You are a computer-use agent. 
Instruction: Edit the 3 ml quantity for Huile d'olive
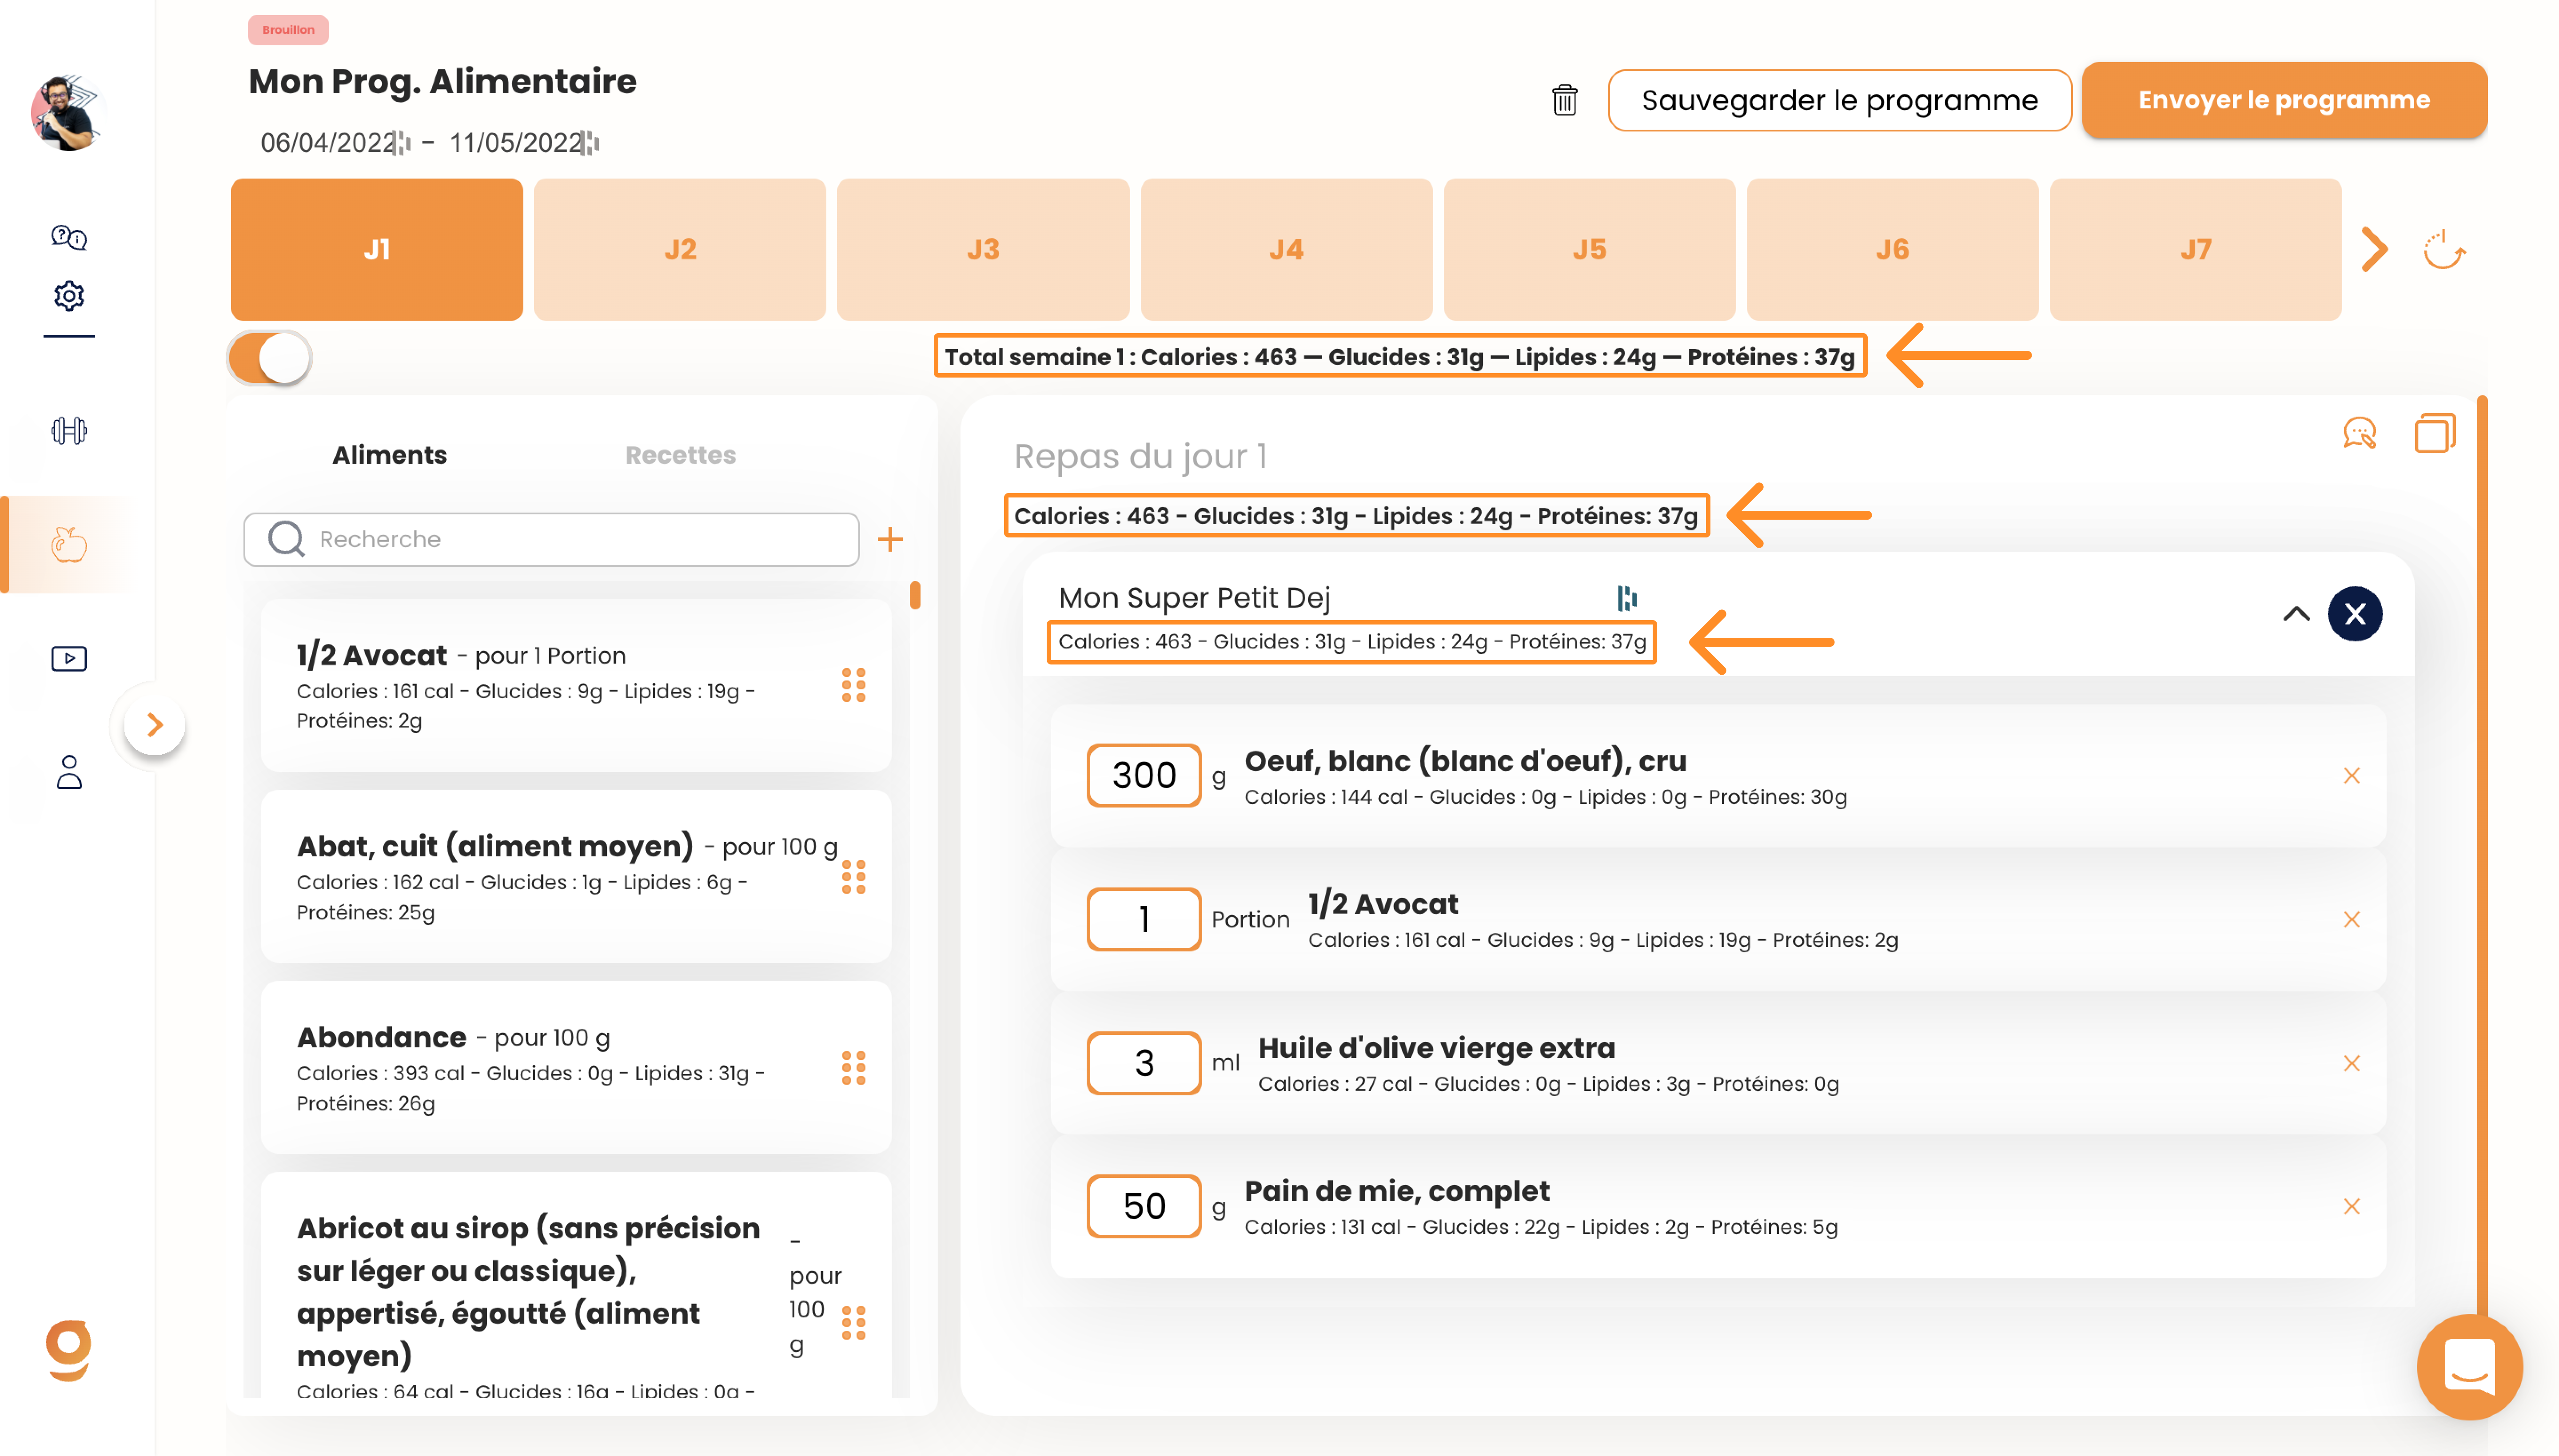tap(1143, 1063)
